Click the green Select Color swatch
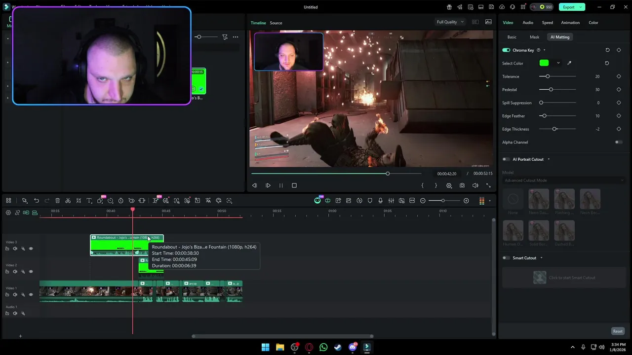Image resolution: width=632 pixels, height=355 pixels. (544, 63)
